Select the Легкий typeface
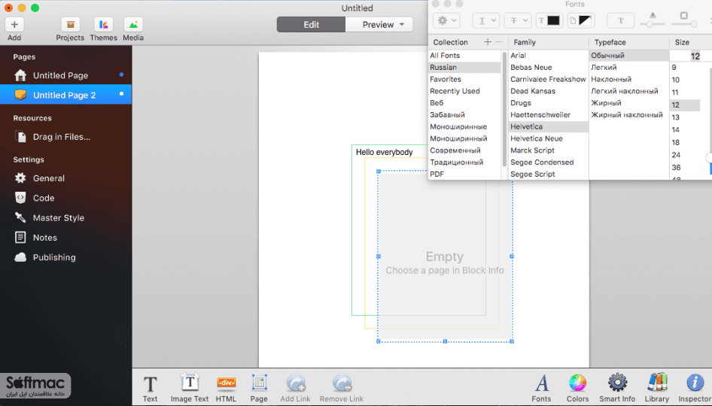Image resolution: width=712 pixels, height=406 pixels. pos(604,67)
